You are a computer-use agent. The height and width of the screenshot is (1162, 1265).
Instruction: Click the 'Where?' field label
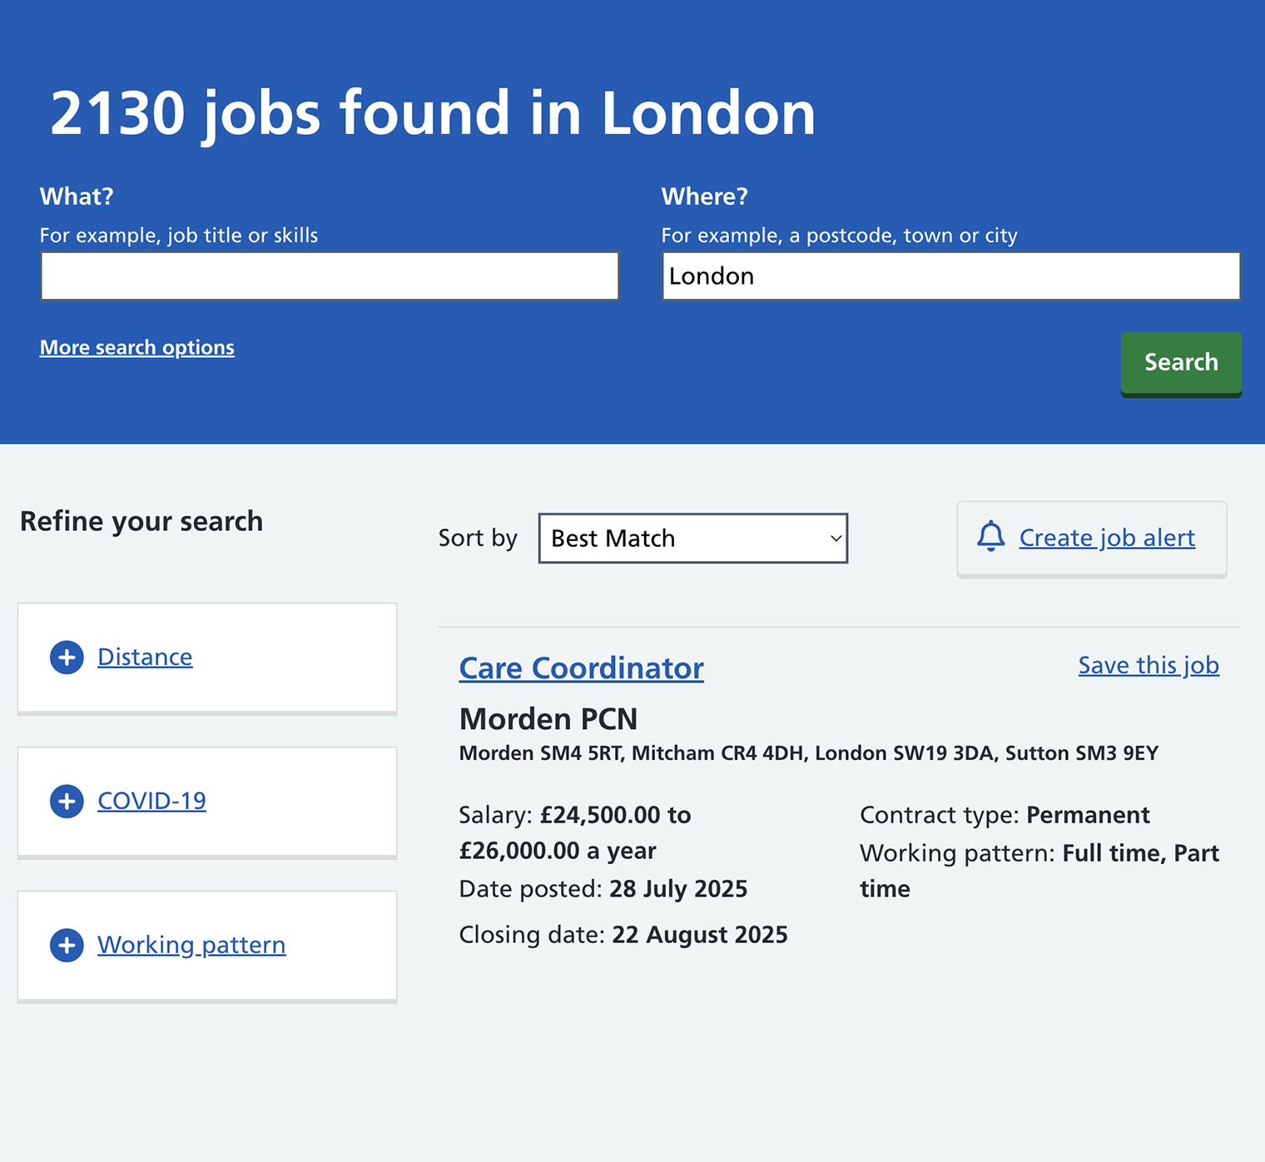[704, 196]
